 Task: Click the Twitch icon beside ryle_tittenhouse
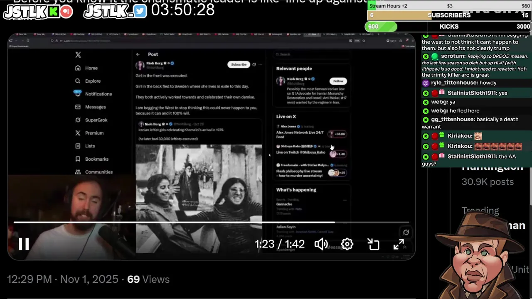pos(426,83)
